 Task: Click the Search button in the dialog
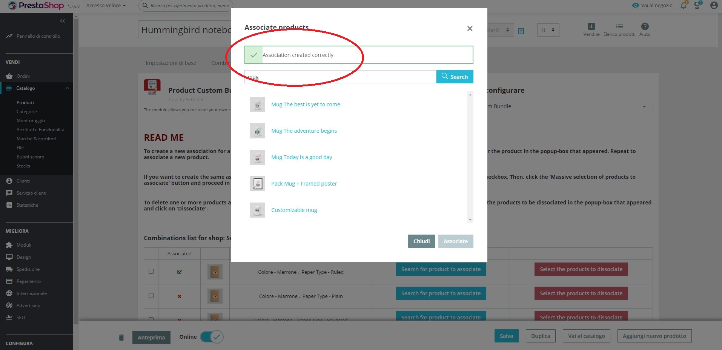click(x=455, y=77)
